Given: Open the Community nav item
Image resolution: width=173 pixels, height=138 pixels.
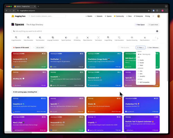Looking at the screenshot, I should [119, 16].
